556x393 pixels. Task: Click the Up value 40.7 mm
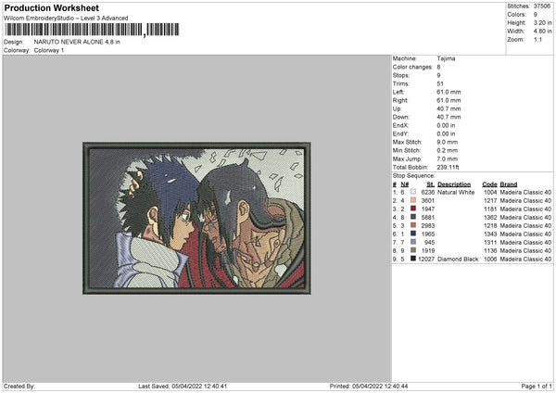(449, 108)
